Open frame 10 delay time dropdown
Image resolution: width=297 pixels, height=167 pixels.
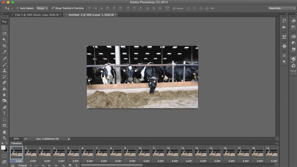click(146, 161)
